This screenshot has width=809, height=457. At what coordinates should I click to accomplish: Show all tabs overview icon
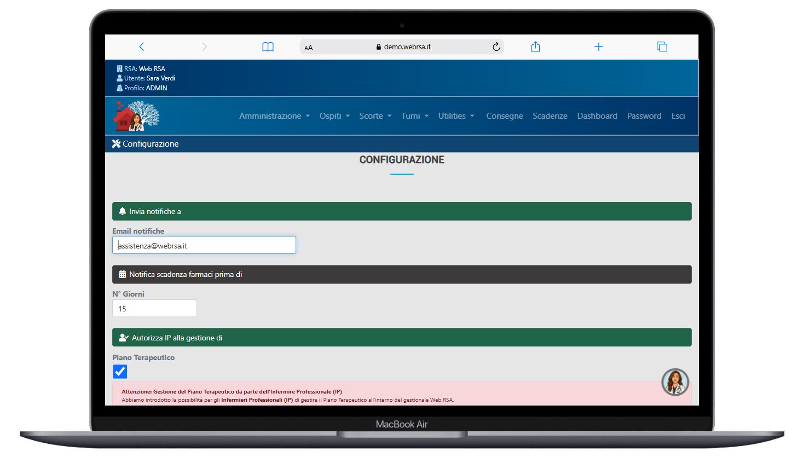click(x=662, y=47)
